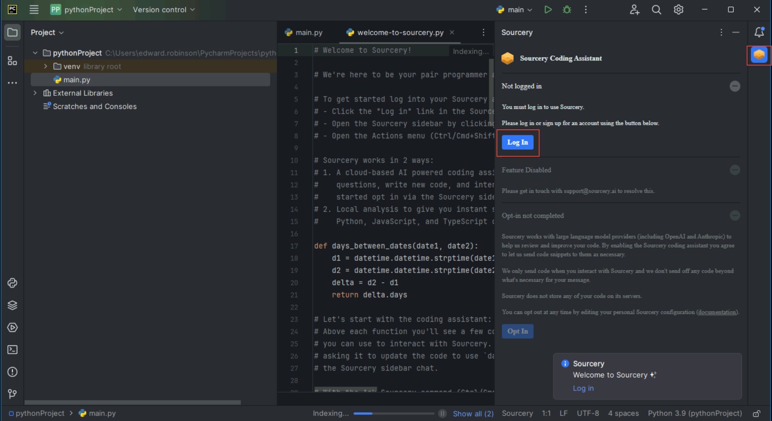This screenshot has height=421, width=772.
Task: Click the indexing progress bar
Action: pyautogui.click(x=394, y=414)
